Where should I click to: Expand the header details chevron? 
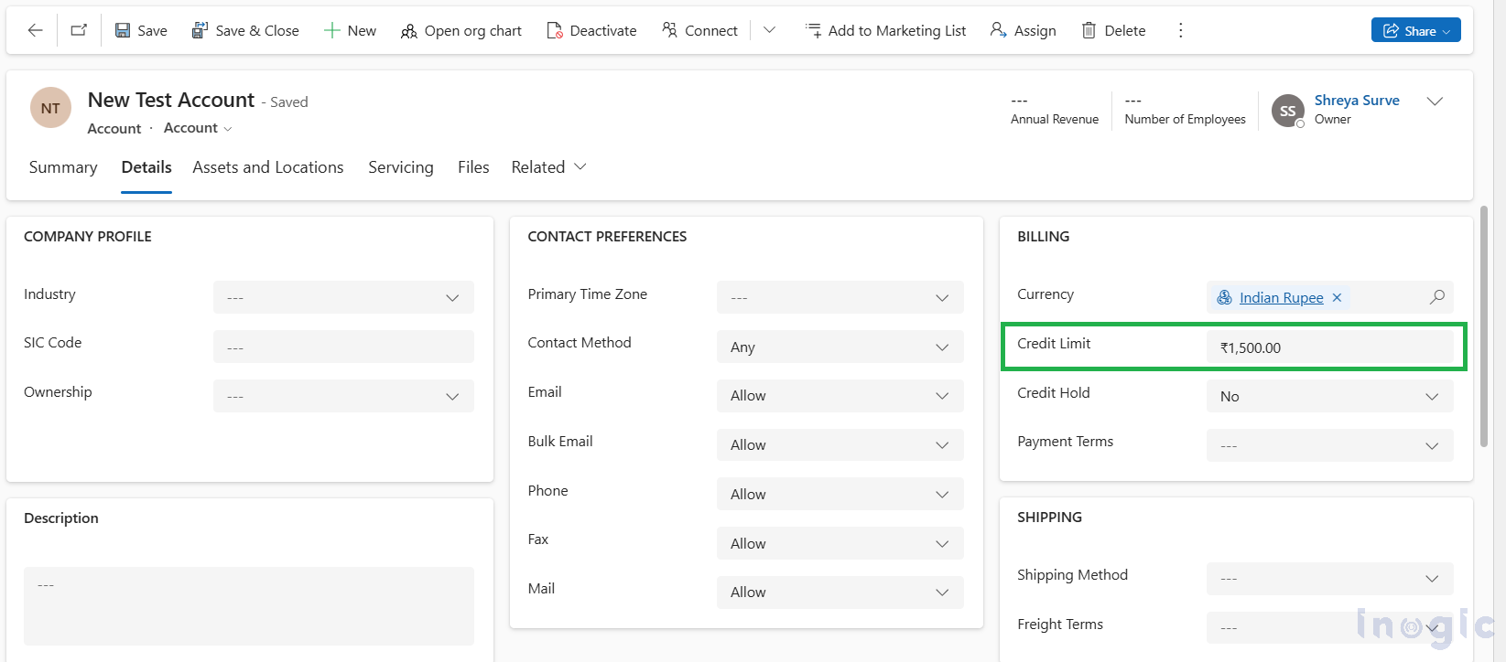click(1435, 101)
